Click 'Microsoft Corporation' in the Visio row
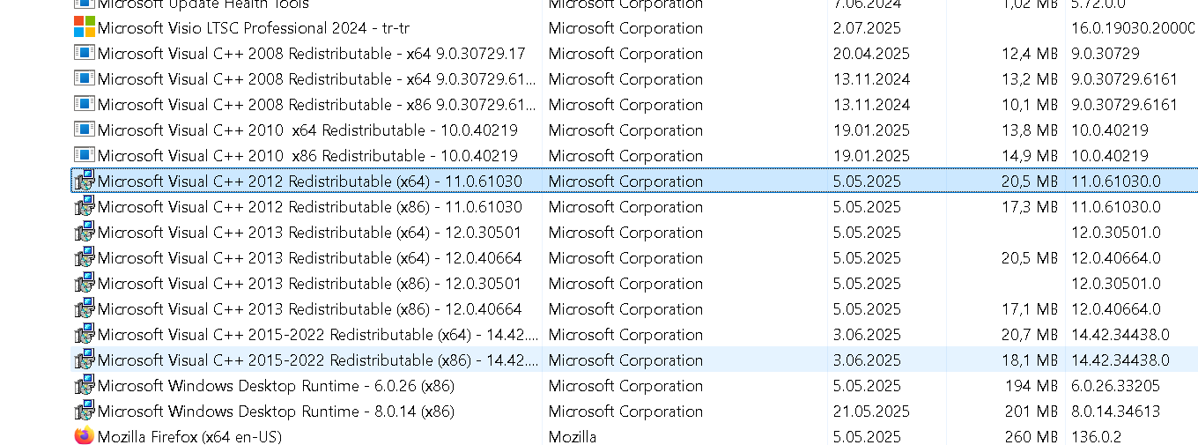The image size is (1198, 445). pos(625,28)
